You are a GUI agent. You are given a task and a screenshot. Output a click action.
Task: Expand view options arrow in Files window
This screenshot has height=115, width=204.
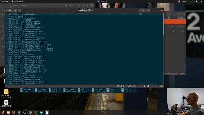[x=74, y=5]
